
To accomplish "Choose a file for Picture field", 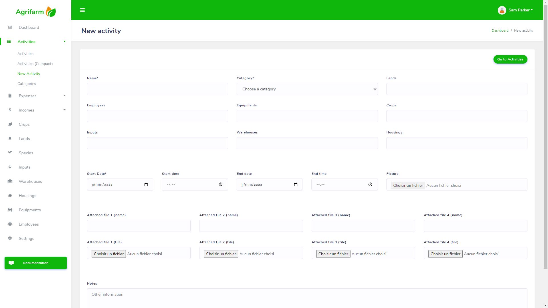I will click(x=408, y=185).
